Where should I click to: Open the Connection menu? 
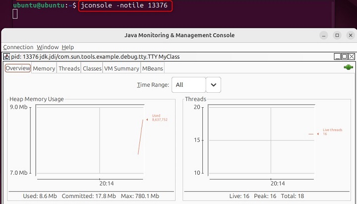(18, 47)
